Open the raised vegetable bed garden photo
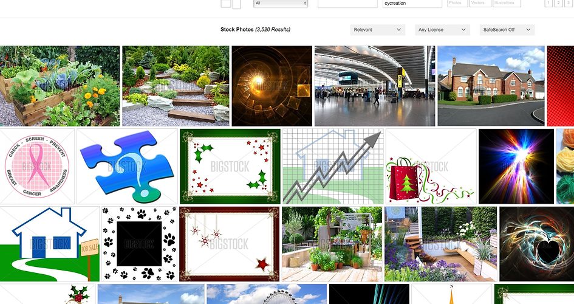The height and width of the screenshot is (304, 574). [60, 86]
